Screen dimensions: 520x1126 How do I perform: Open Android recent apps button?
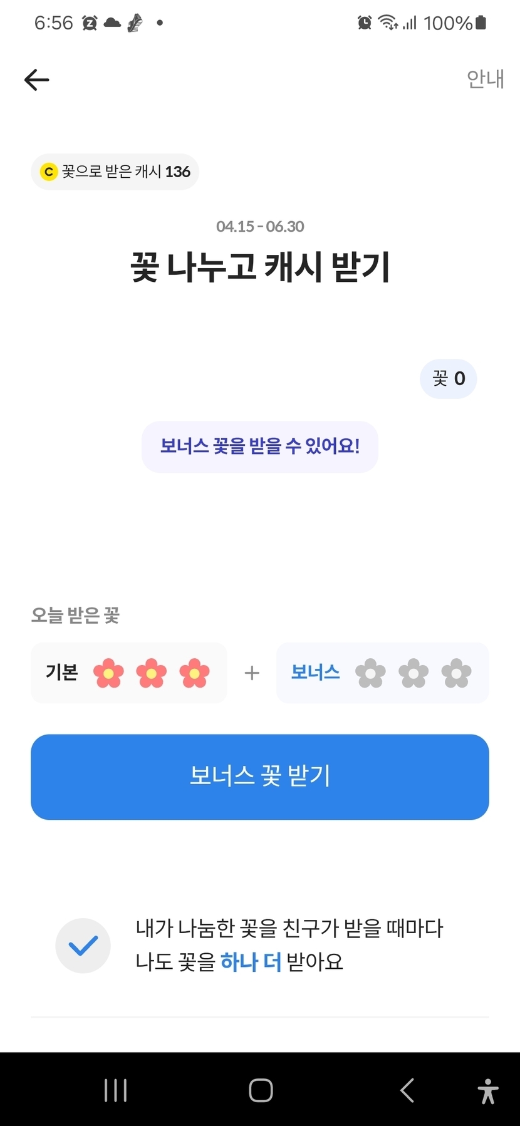115,1090
